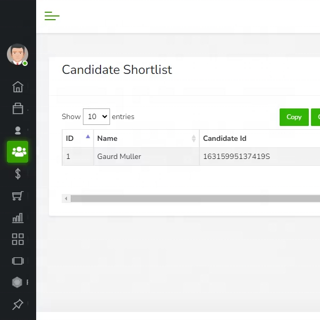
Task: Open the shopping cart icon in sidebar
Action: tap(18, 196)
